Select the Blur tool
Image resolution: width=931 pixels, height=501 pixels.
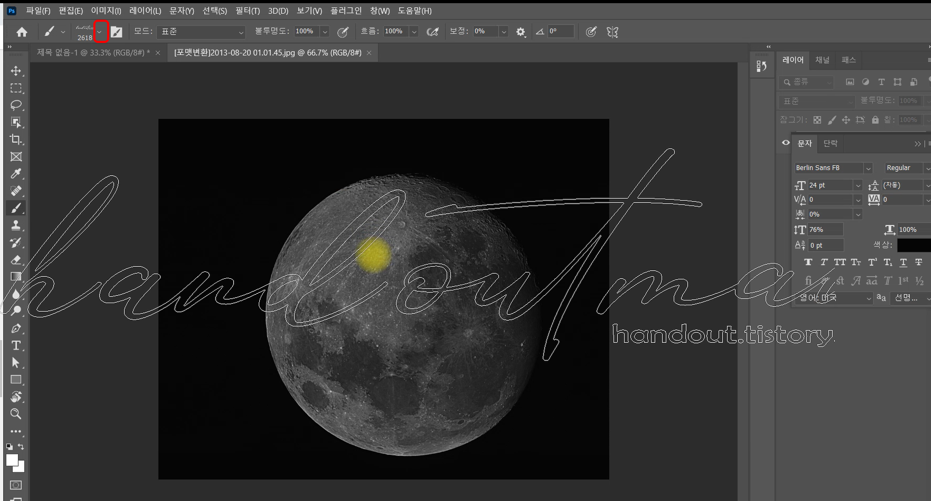click(x=16, y=294)
